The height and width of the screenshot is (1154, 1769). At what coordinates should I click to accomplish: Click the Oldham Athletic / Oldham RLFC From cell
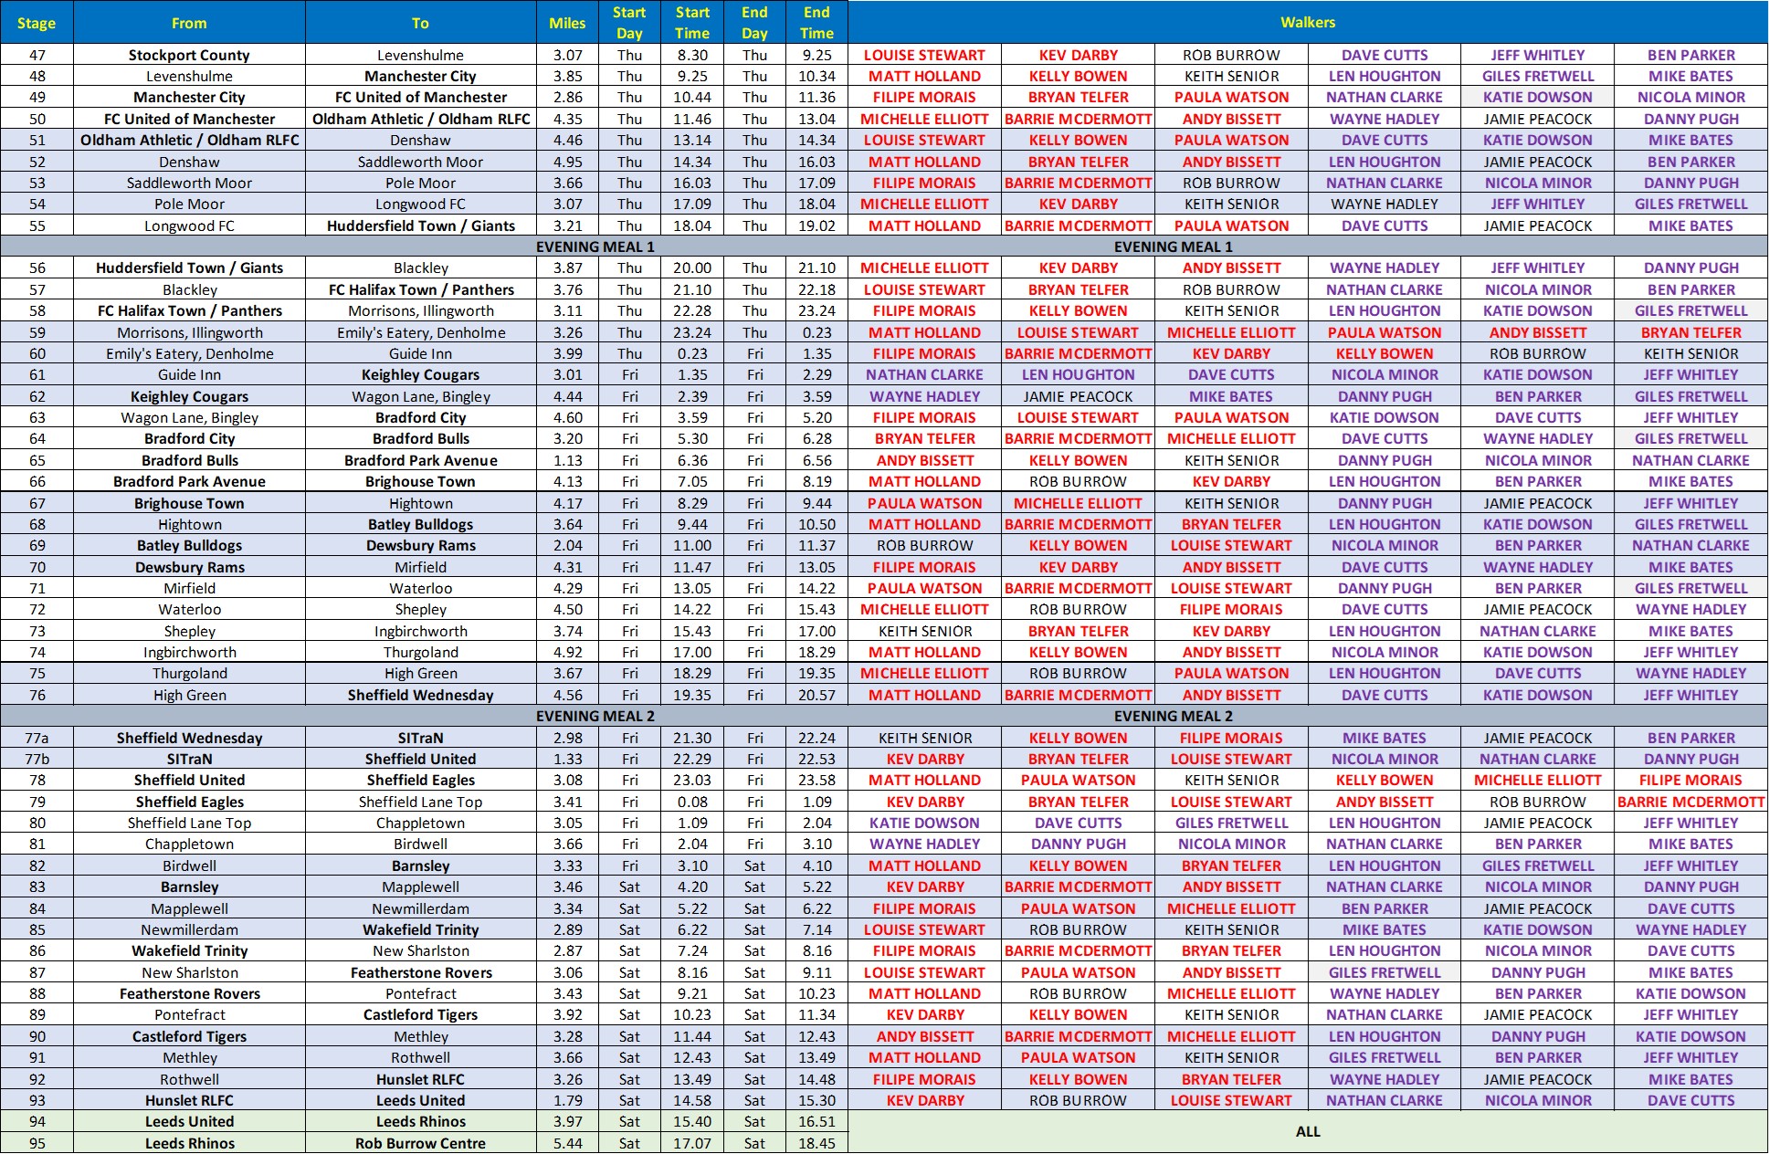click(189, 140)
